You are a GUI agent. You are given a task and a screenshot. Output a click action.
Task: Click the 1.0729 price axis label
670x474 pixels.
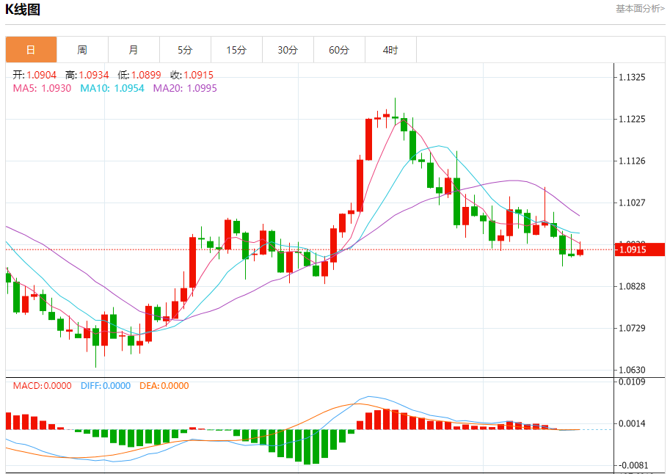(x=632, y=328)
